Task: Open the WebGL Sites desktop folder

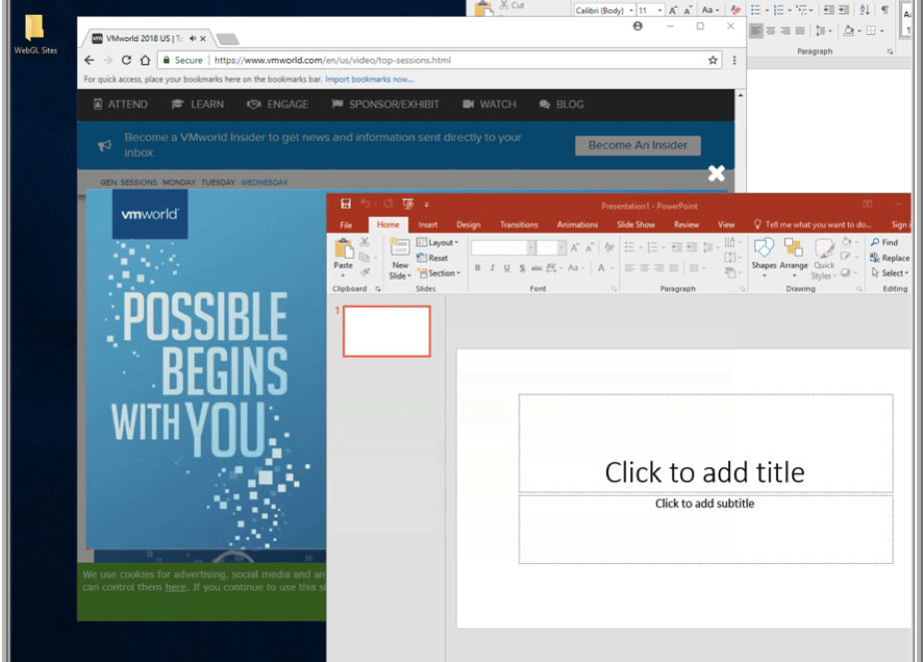Action: [x=35, y=34]
